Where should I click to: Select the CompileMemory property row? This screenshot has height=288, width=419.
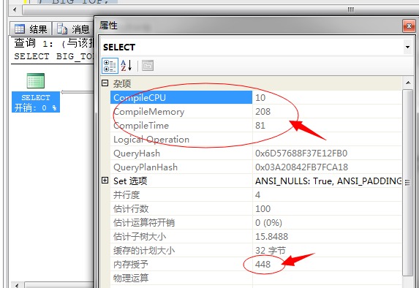point(256,111)
